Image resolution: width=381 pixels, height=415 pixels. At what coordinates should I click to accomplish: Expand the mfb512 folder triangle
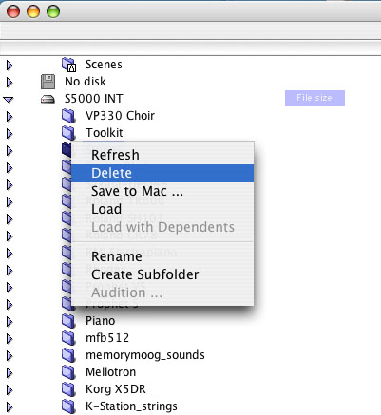point(10,339)
